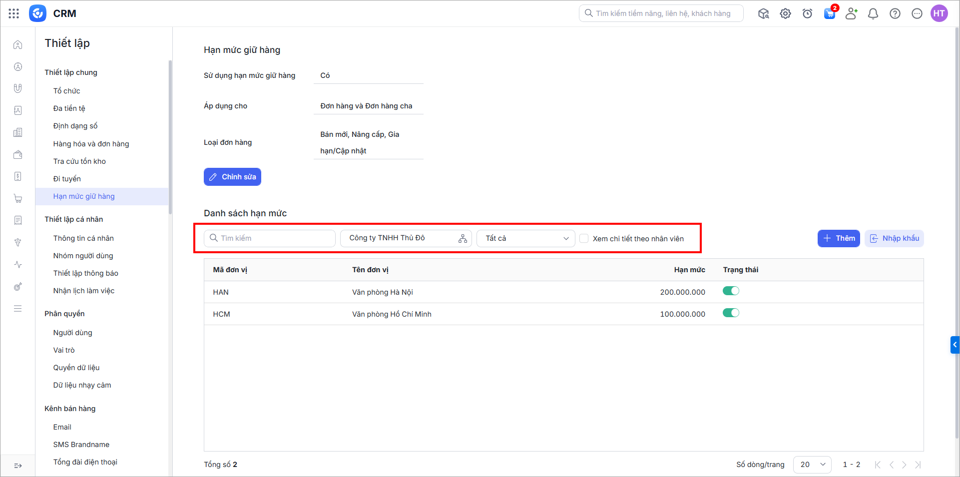Click the help question mark icon

coord(895,13)
